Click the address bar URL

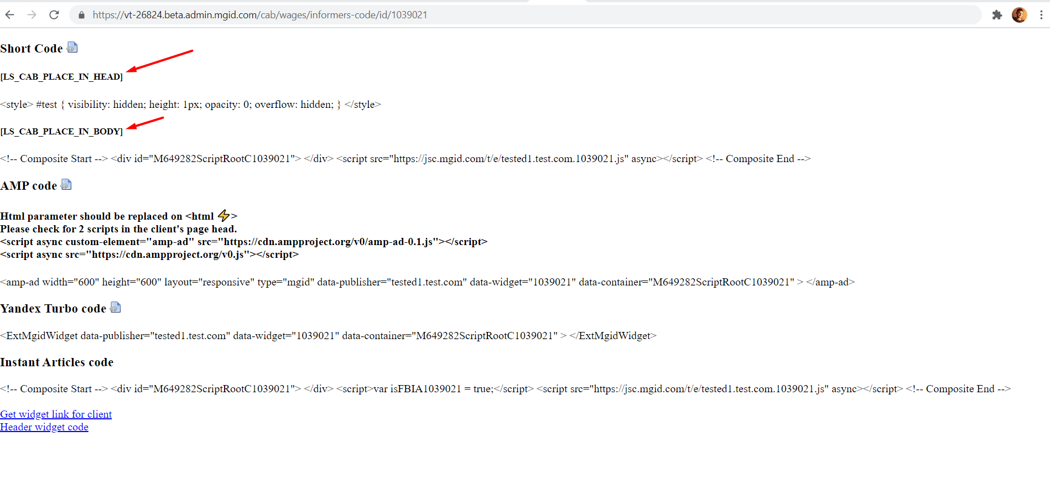pos(260,15)
